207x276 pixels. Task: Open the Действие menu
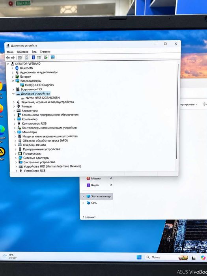click(22, 52)
